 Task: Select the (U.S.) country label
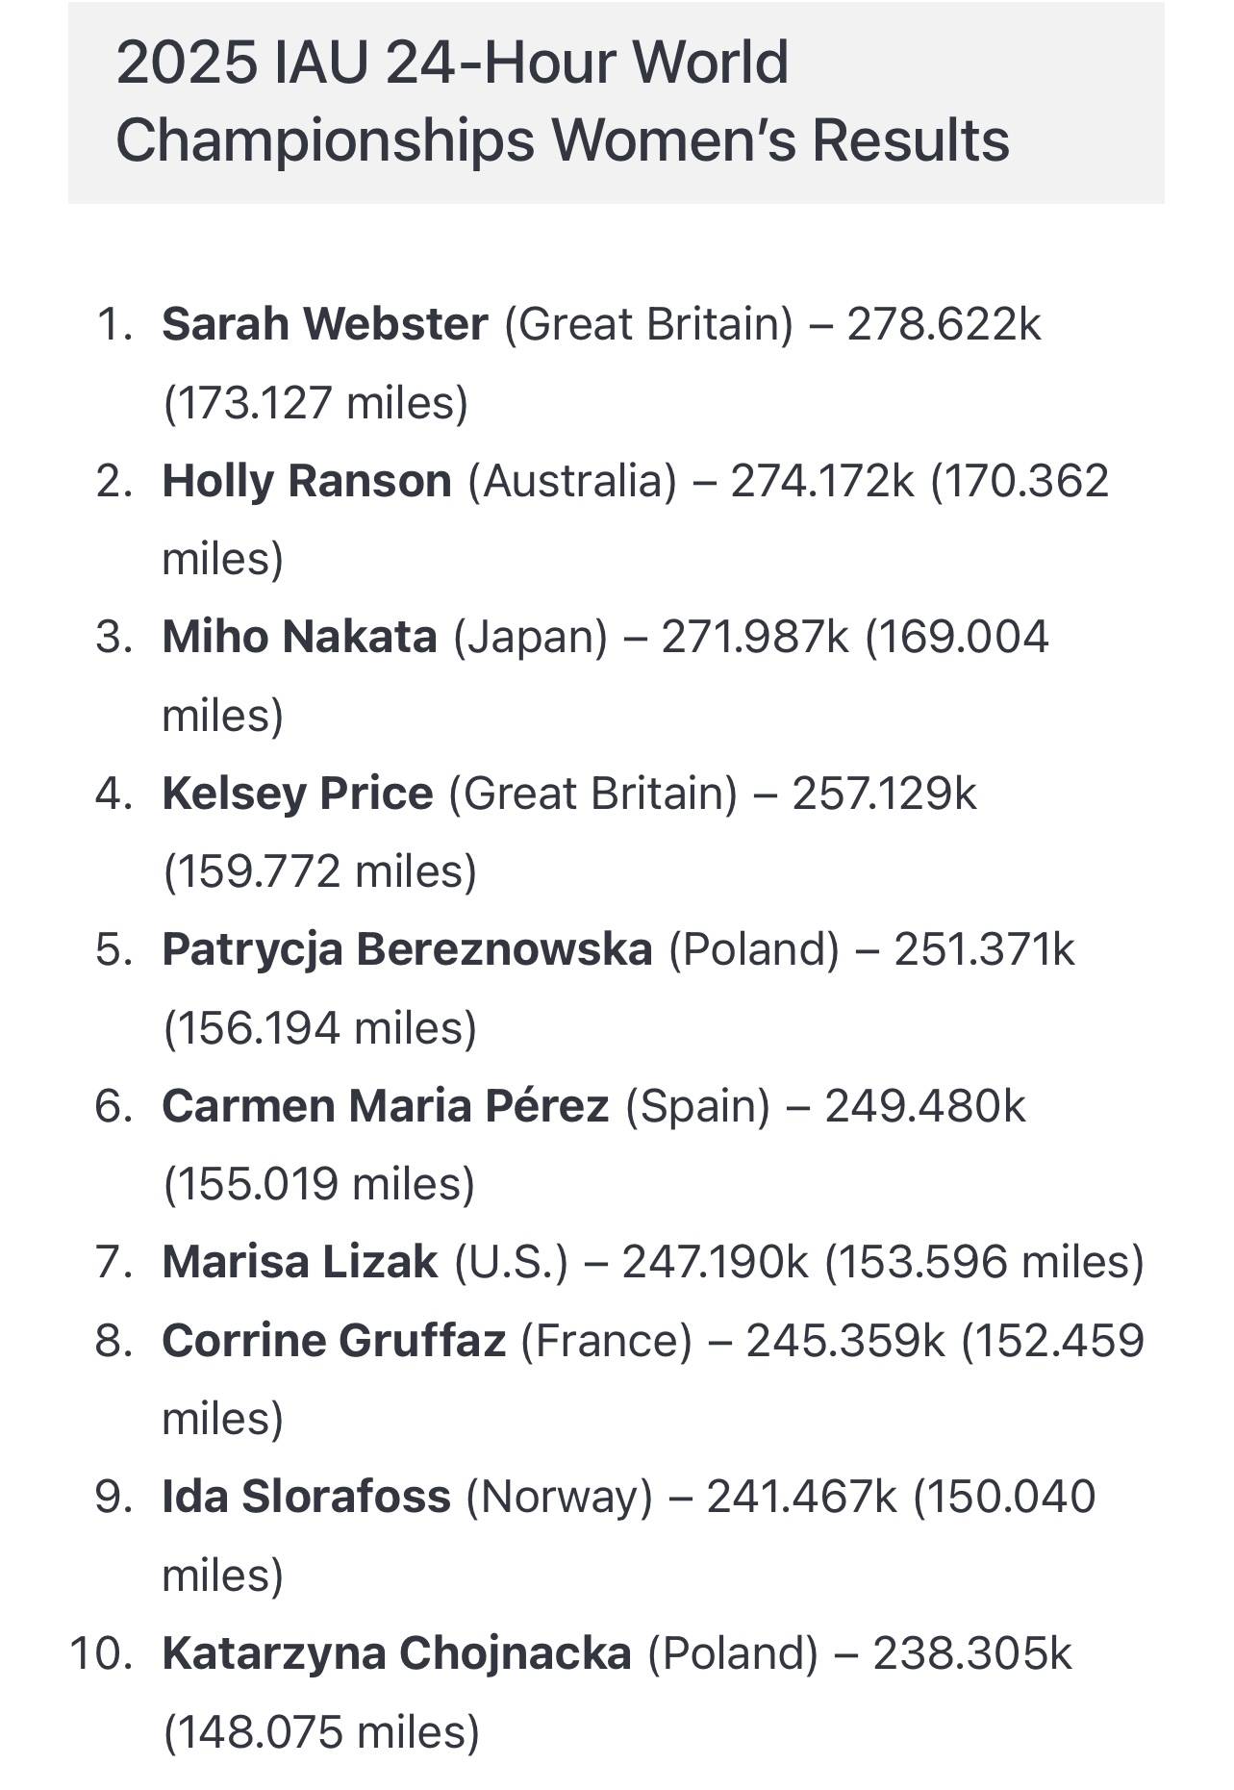(x=511, y=1262)
